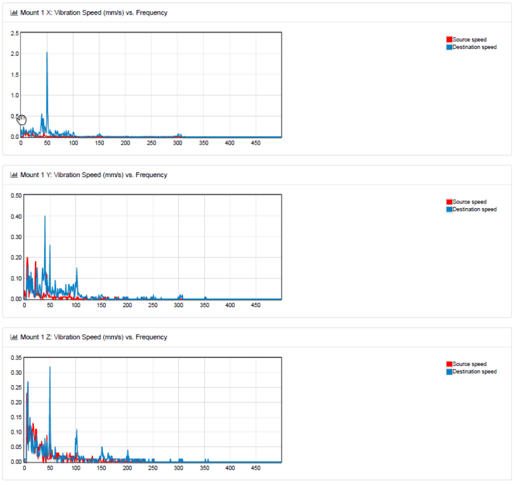Screen dimensions: 517x485
Task: Click blue Destination speed swatch in Mount 1 X legend
Action: [449, 47]
